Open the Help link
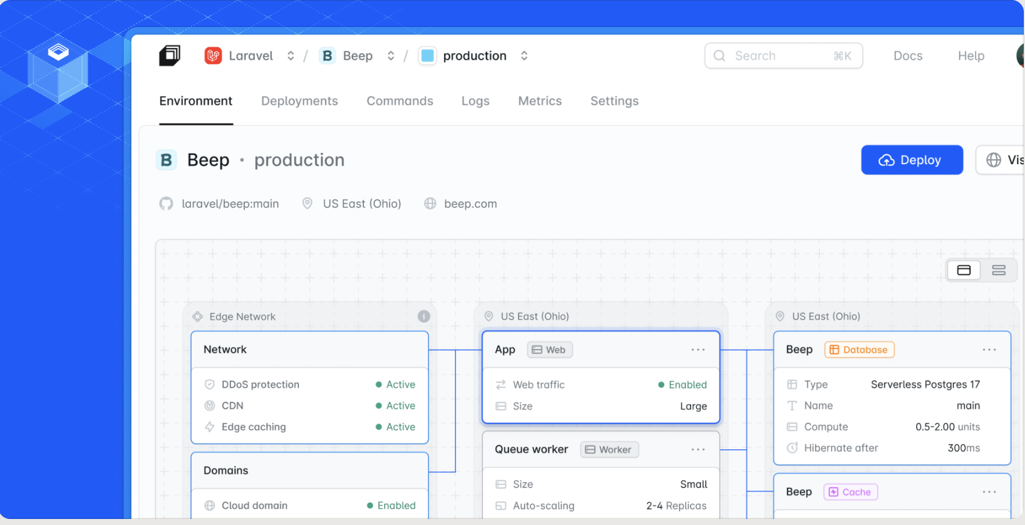Viewport: 1025px width, 525px height. coord(971,56)
